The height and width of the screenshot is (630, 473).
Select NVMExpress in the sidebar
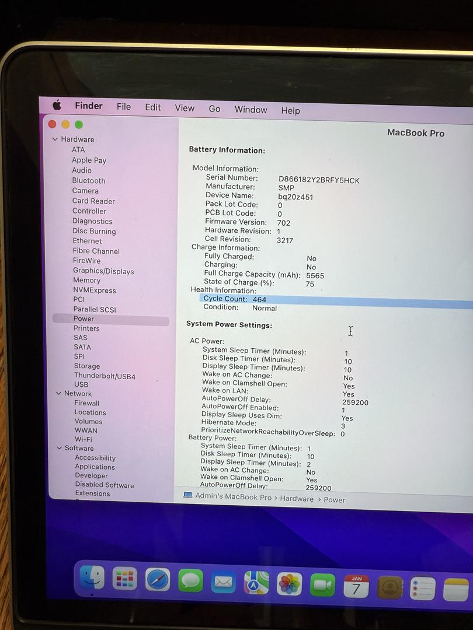(x=95, y=290)
